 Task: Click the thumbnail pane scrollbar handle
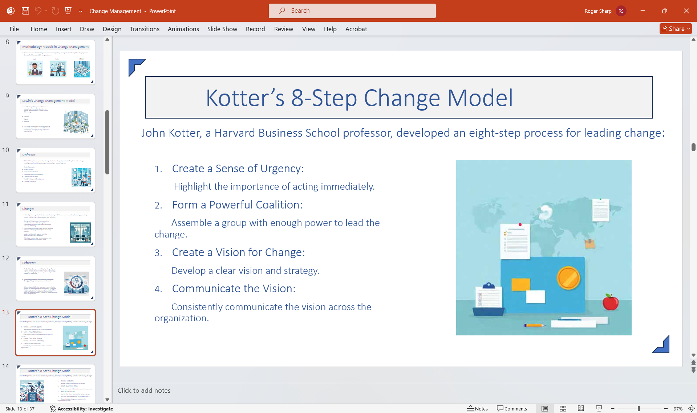coord(107,142)
